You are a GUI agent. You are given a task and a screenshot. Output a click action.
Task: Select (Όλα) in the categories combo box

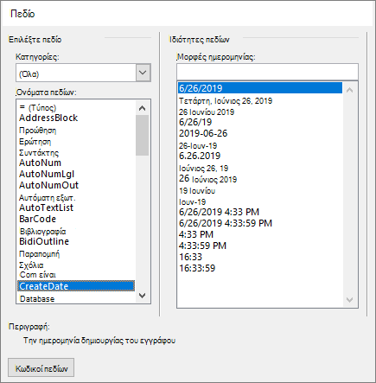tap(76, 73)
